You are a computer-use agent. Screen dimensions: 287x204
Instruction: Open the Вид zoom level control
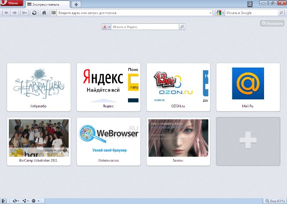coord(274,201)
